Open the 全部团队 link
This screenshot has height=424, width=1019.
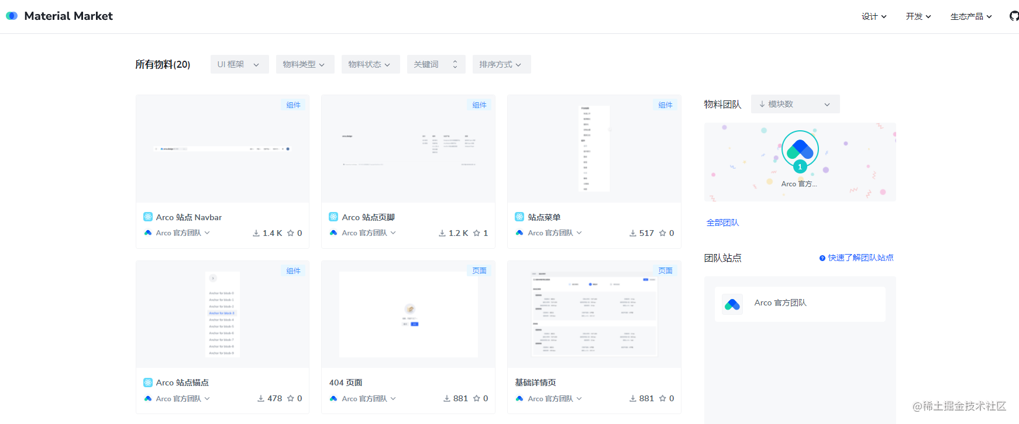(x=722, y=223)
